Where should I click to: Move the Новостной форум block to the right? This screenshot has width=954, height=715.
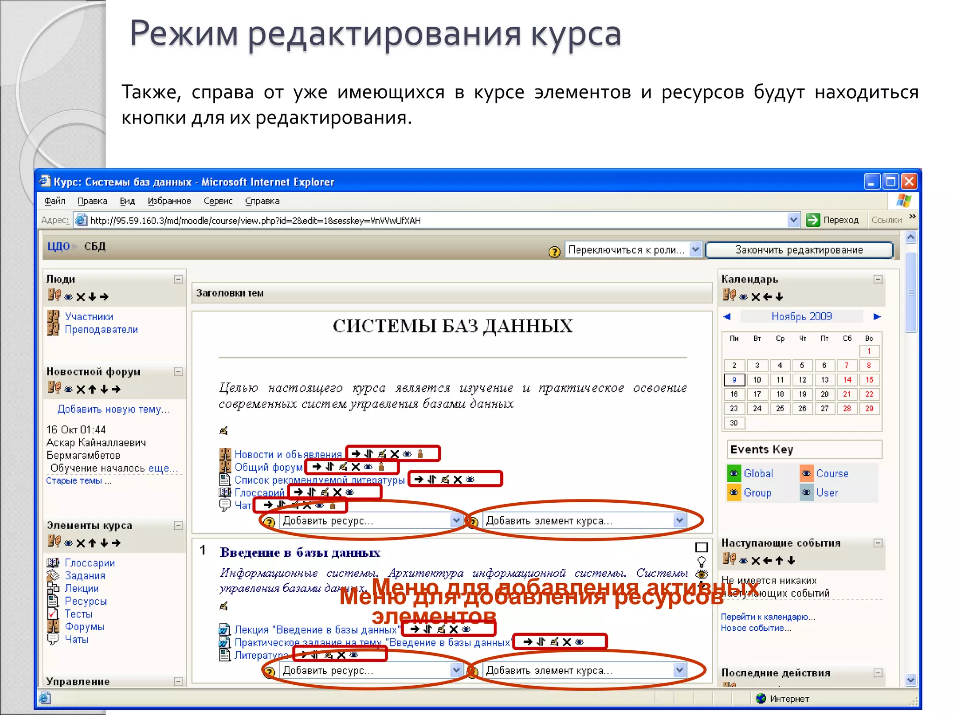(116, 389)
